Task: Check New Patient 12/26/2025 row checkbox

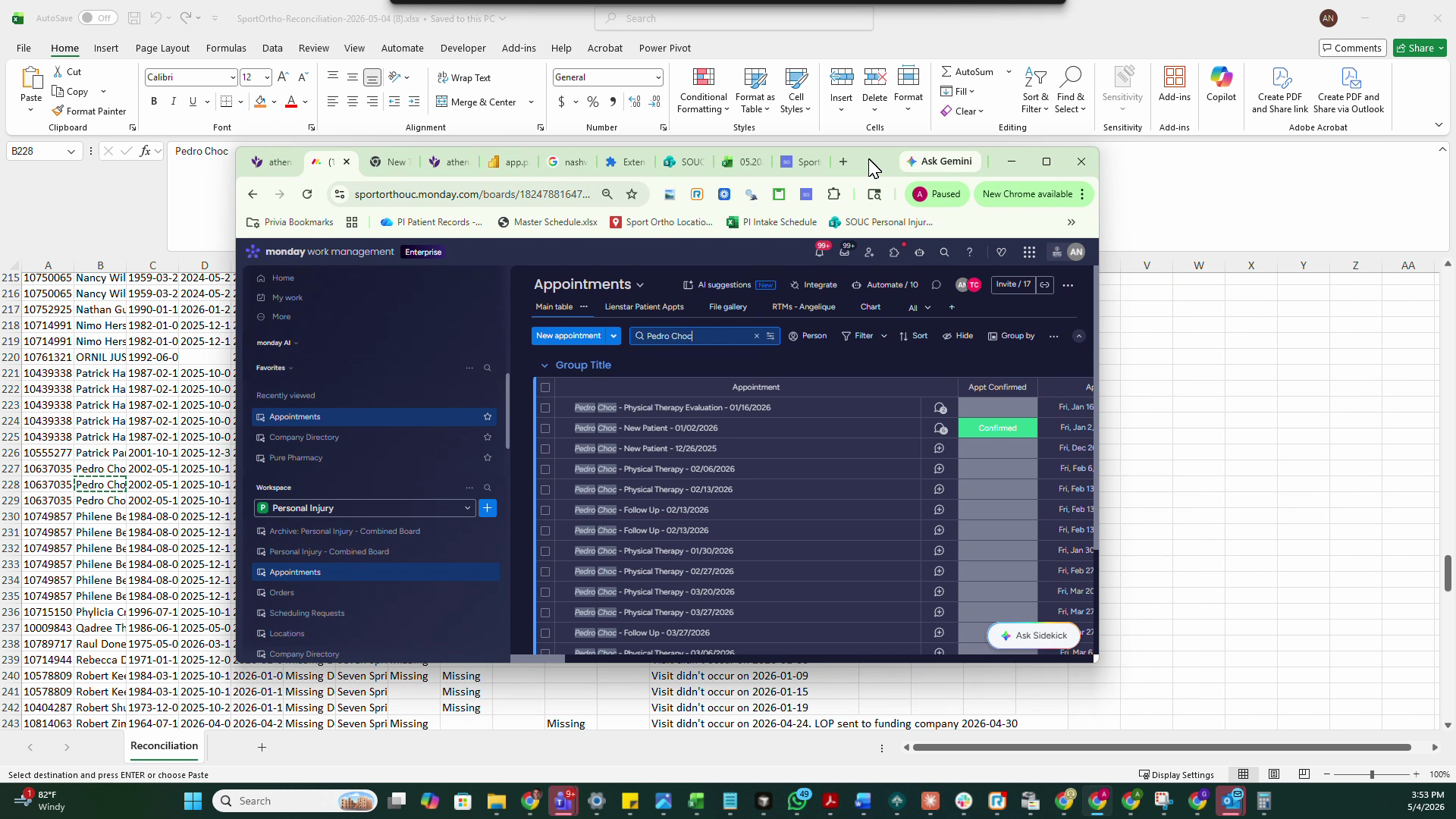Action: [x=544, y=449]
